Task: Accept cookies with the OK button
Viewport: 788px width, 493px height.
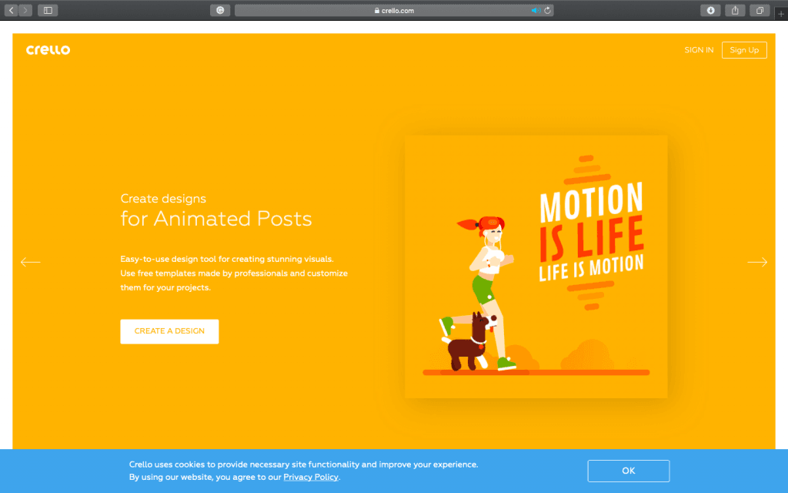Action: pyautogui.click(x=628, y=471)
